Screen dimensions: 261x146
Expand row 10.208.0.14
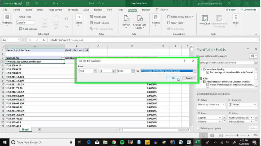7,65
